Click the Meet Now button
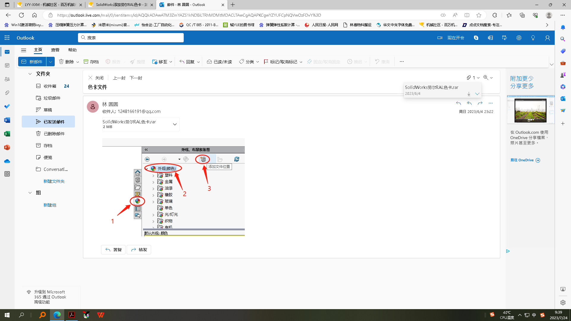 [x=451, y=38]
